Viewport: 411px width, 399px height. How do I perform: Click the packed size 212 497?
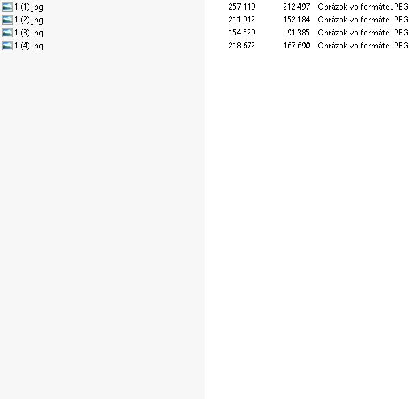297,7
